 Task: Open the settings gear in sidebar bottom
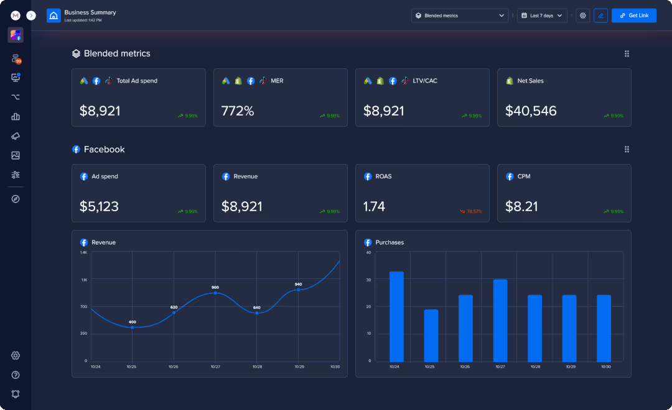[16, 356]
